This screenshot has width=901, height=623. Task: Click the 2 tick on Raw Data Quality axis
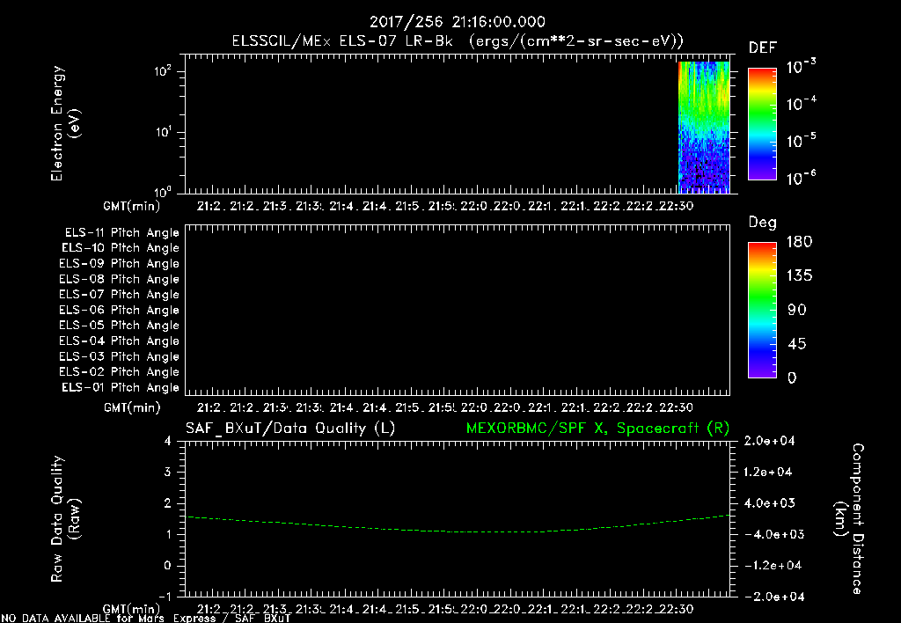[x=168, y=503]
